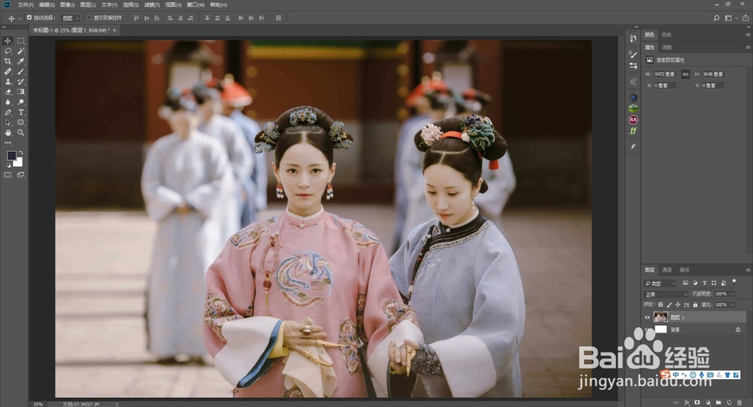Screen dimensions: 753x407
Task: Select the Magic Wand tool
Action: [21, 51]
